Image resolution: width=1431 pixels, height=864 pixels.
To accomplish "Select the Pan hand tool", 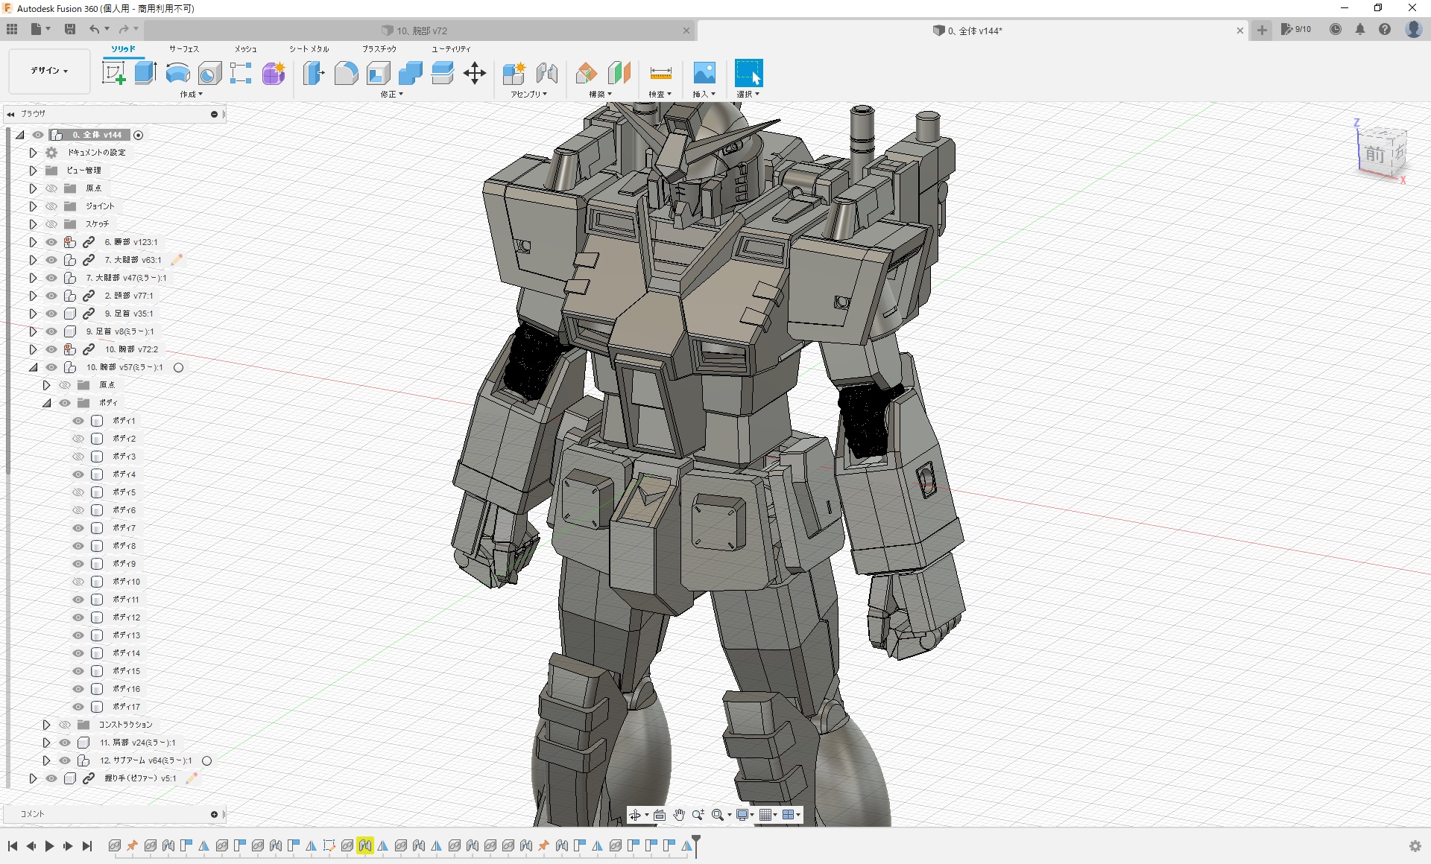I will [679, 815].
